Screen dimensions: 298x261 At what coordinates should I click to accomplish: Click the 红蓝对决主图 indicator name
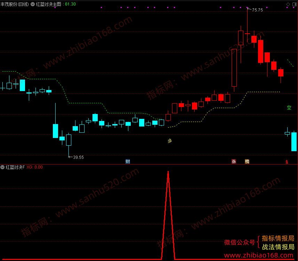(x=49, y=4)
